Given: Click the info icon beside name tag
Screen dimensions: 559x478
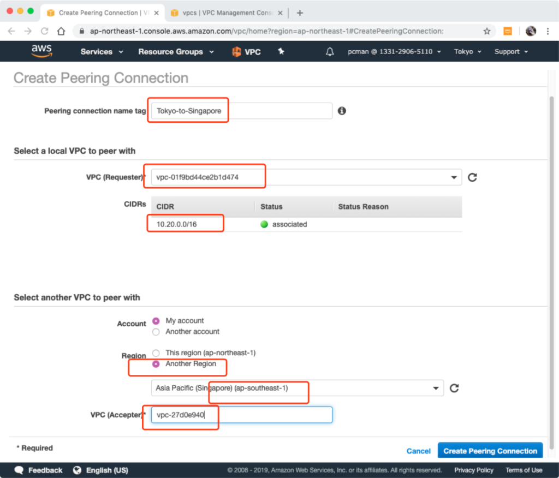Looking at the screenshot, I should pyautogui.click(x=342, y=111).
